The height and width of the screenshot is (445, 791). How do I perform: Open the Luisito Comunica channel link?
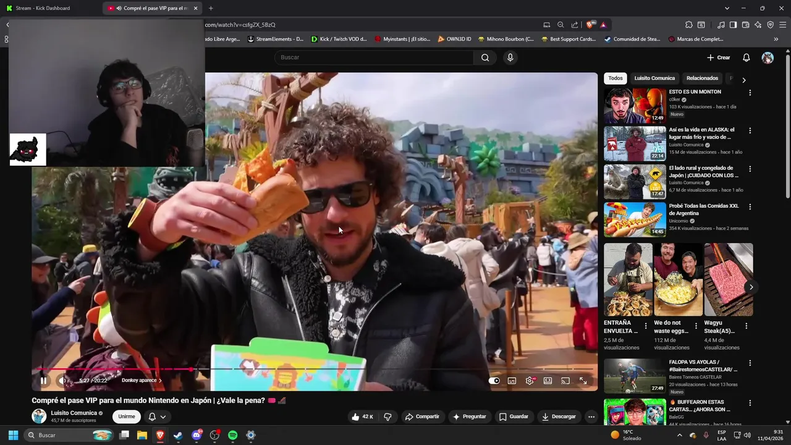click(74, 413)
